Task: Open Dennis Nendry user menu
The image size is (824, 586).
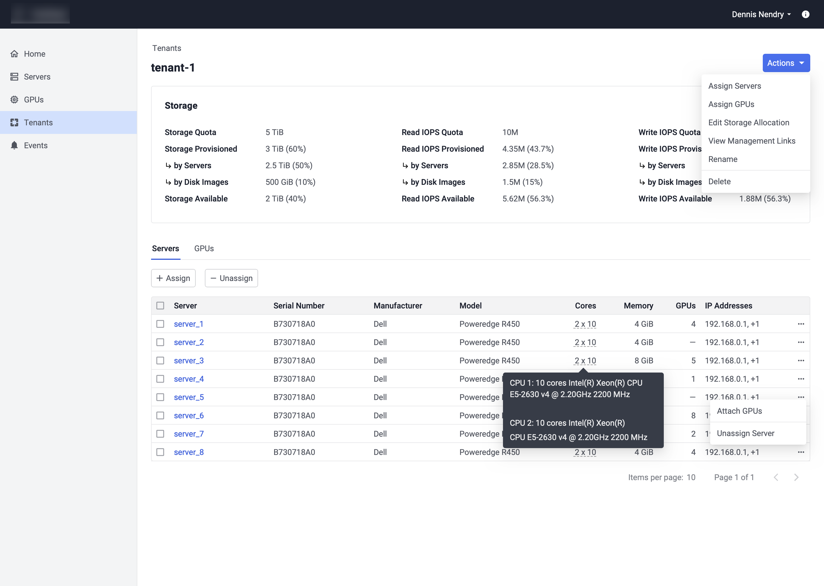Action: [761, 14]
